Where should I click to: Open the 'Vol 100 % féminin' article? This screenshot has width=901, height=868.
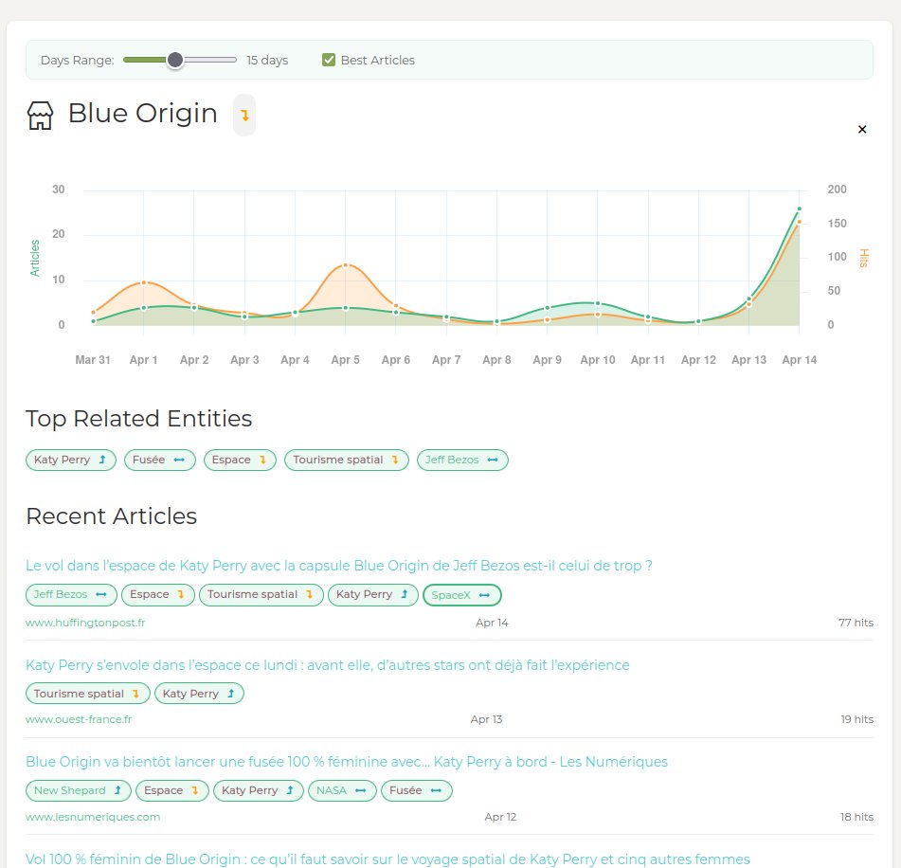coord(387,859)
